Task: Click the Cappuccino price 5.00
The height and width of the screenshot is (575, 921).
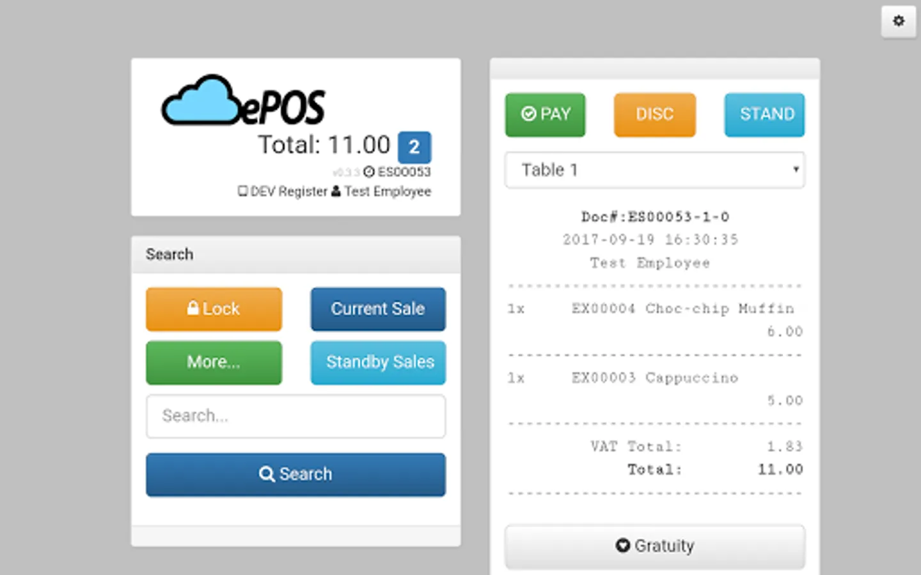Action: click(x=785, y=401)
